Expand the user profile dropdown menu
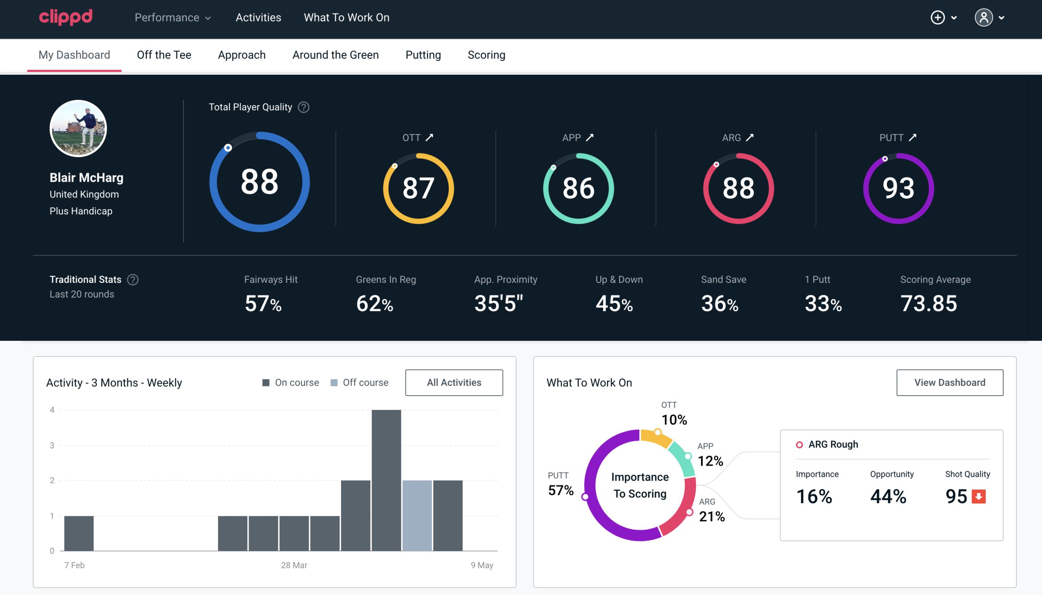 pyautogui.click(x=990, y=17)
